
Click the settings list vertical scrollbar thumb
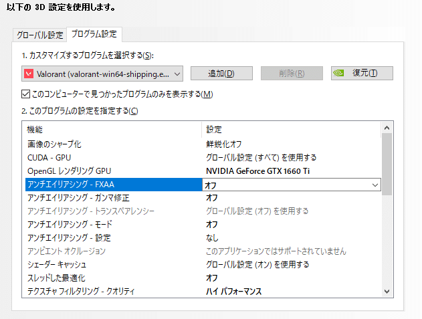point(387,164)
